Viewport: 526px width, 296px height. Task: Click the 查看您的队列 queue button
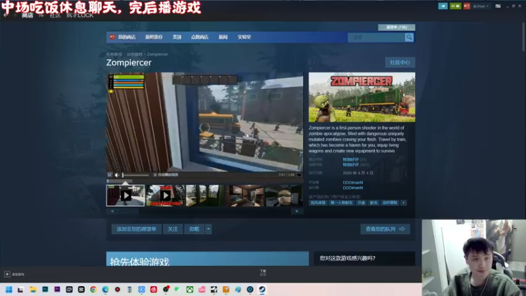coord(385,229)
